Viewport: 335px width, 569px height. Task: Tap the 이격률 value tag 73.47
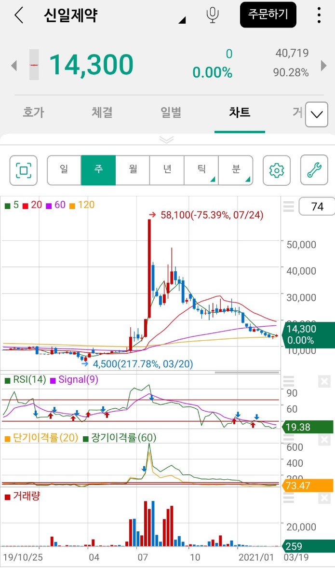(x=308, y=485)
